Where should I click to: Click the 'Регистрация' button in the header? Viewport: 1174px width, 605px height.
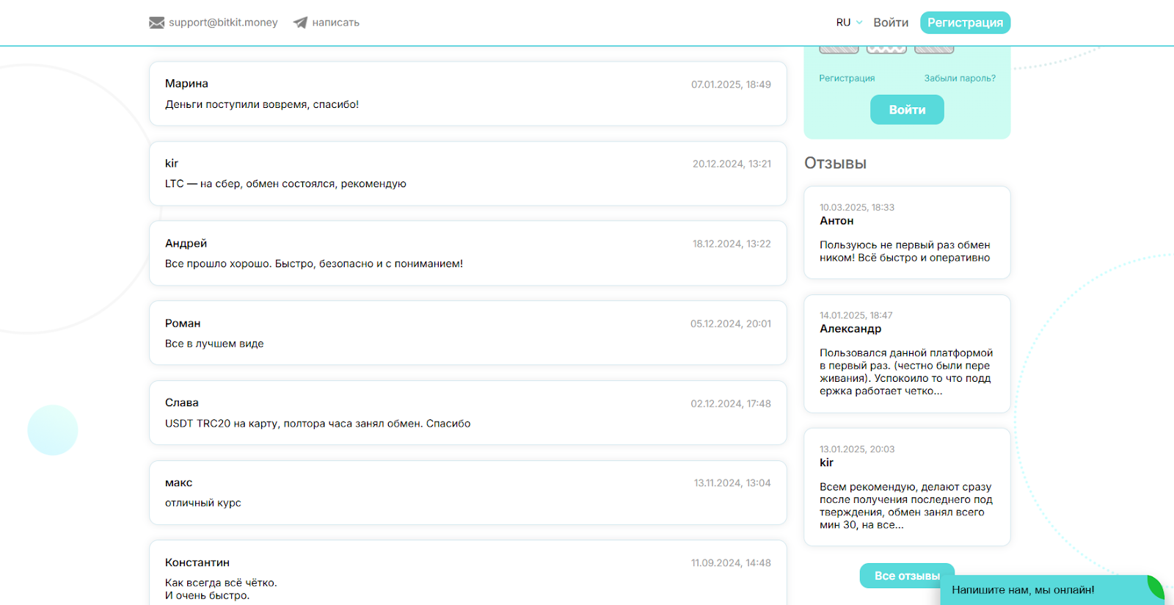(x=965, y=23)
